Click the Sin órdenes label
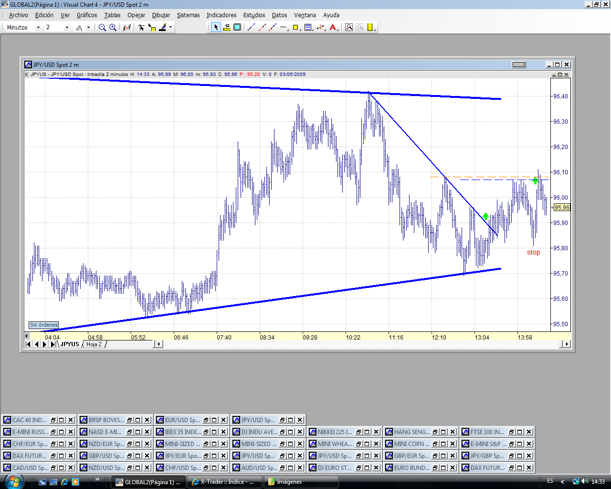This screenshot has height=489, width=611. point(44,325)
